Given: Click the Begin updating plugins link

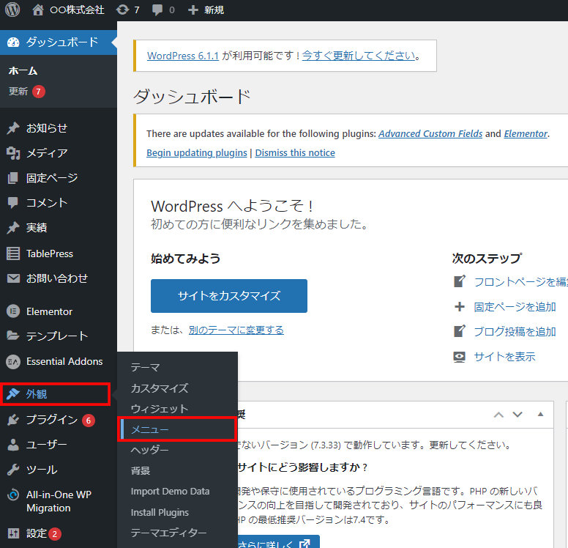Looking at the screenshot, I should [197, 153].
